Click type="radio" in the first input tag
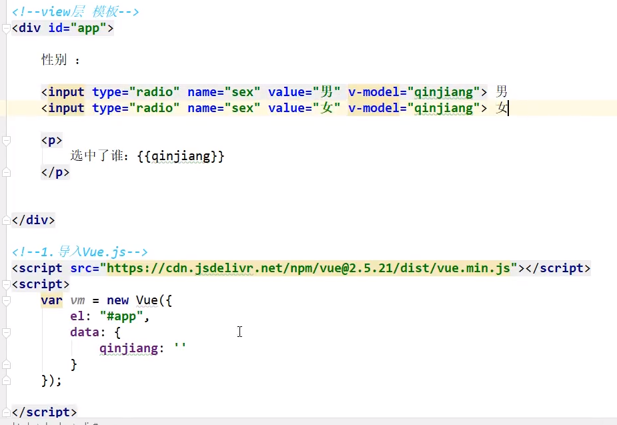The width and height of the screenshot is (617, 425). pyautogui.click(x=136, y=92)
